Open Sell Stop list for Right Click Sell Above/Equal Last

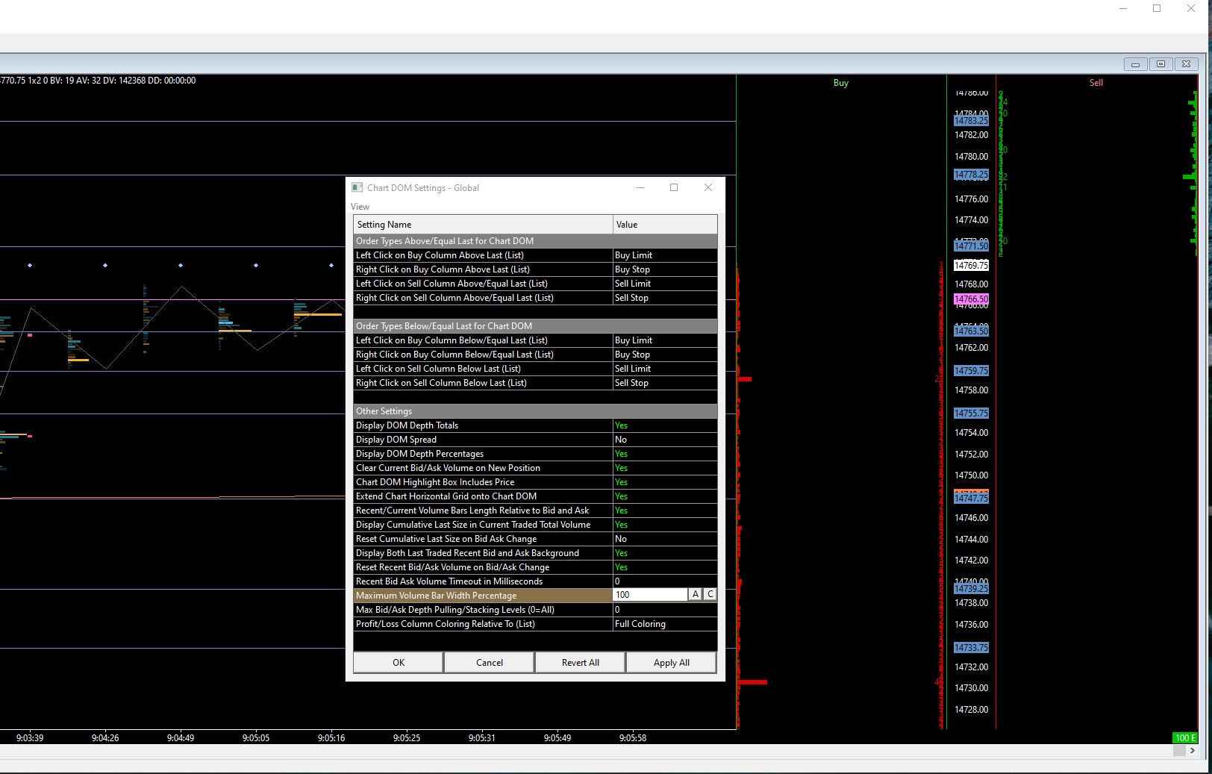click(x=665, y=298)
